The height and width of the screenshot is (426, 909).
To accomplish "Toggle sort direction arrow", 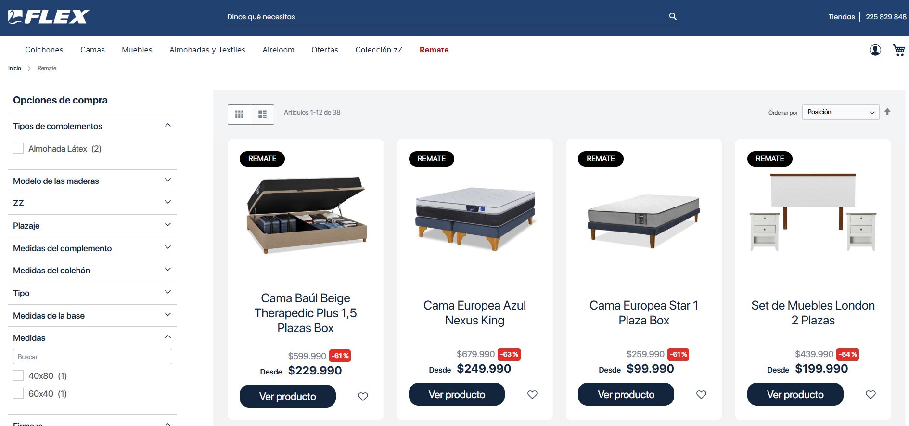I will click(x=887, y=112).
